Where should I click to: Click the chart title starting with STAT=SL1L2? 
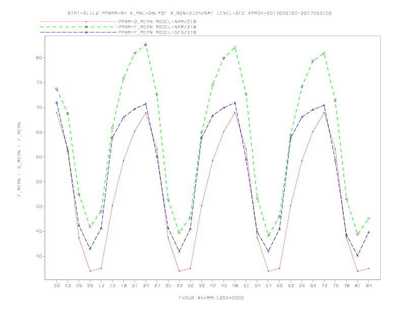click(x=199, y=13)
